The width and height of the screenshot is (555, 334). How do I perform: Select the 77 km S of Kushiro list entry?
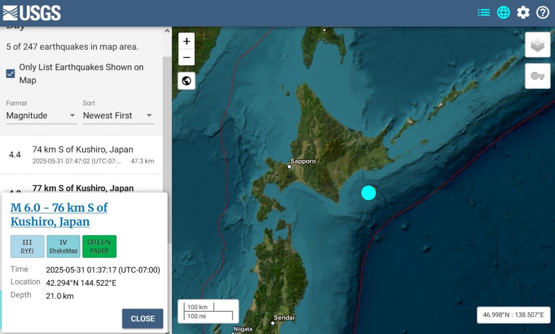[81, 184]
